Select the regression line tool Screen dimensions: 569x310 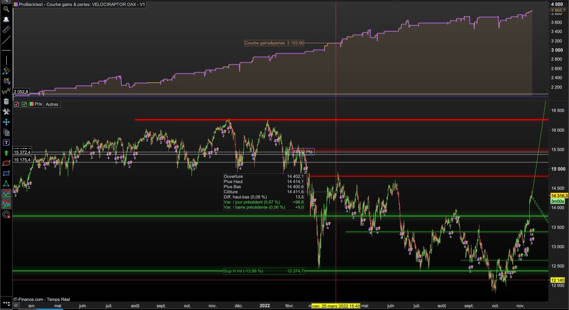coord(6,91)
